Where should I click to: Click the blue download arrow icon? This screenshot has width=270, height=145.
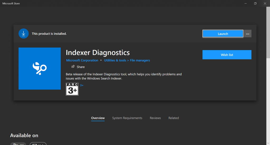click(23, 33)
